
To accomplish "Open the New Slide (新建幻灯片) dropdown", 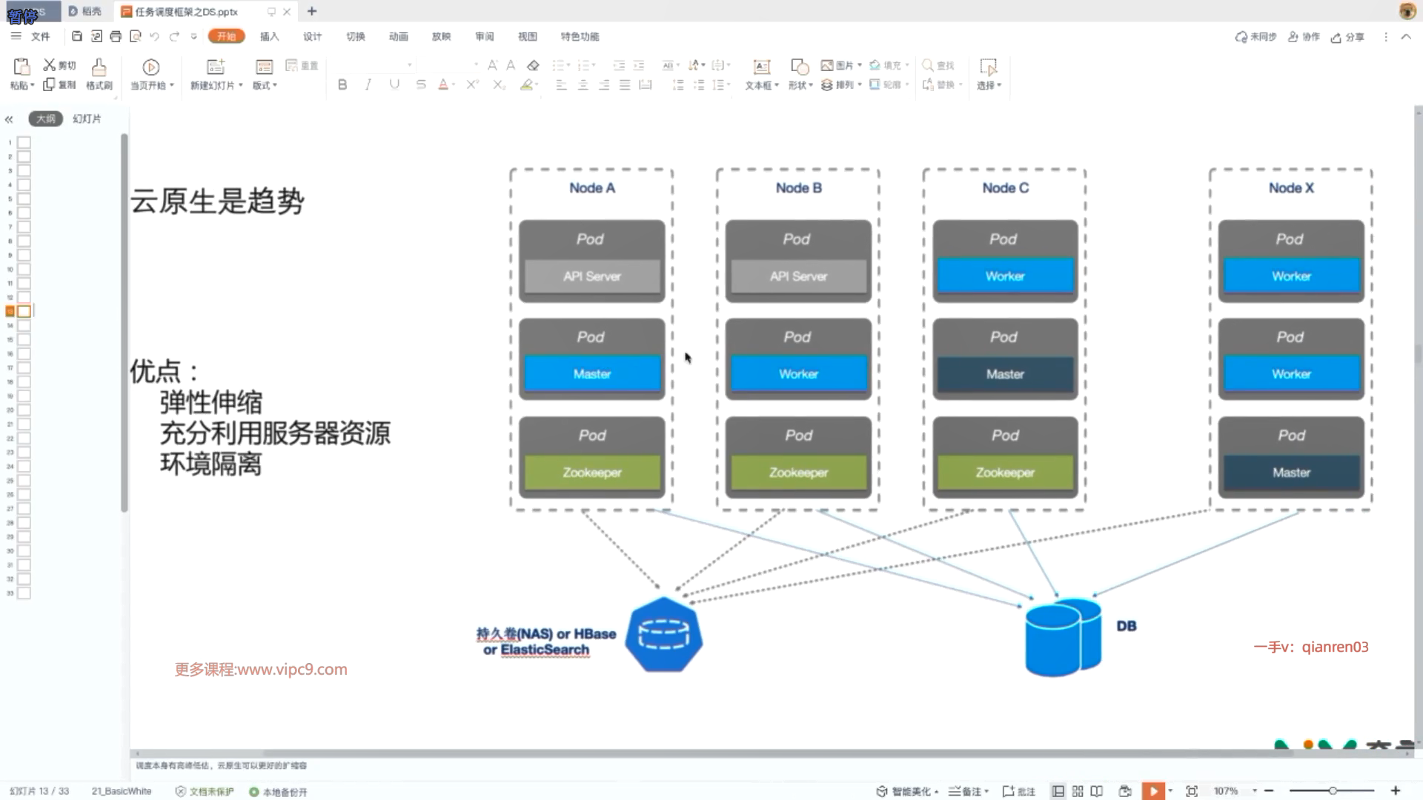I will pos(216,85).
